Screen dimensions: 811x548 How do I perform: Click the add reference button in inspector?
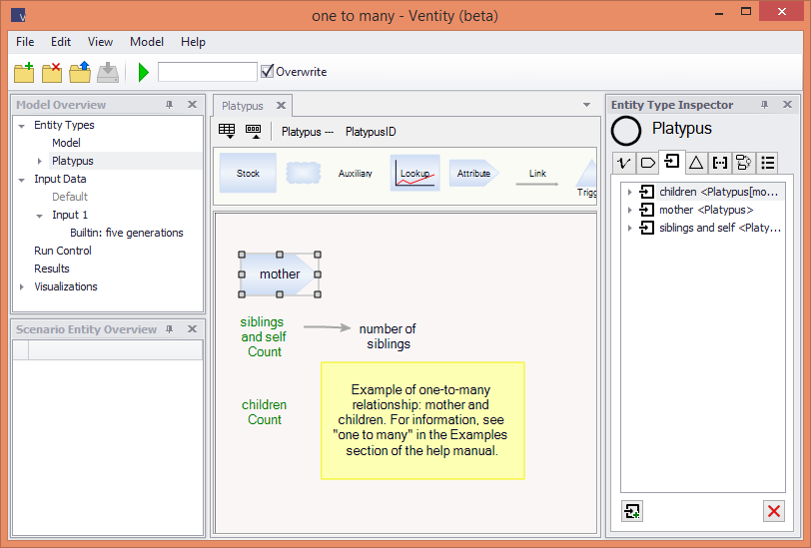click(632, 511)
